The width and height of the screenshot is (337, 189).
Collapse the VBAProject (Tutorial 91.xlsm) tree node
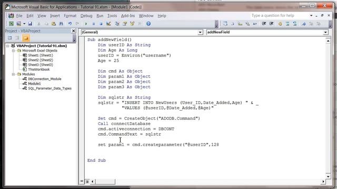tap(8, 46)
